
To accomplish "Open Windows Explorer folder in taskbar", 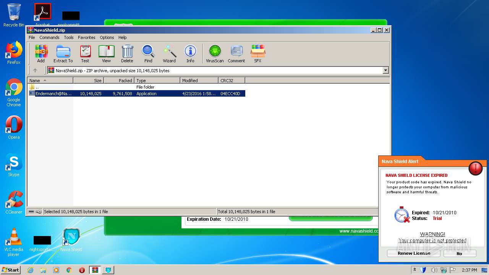I will point(43,270).
